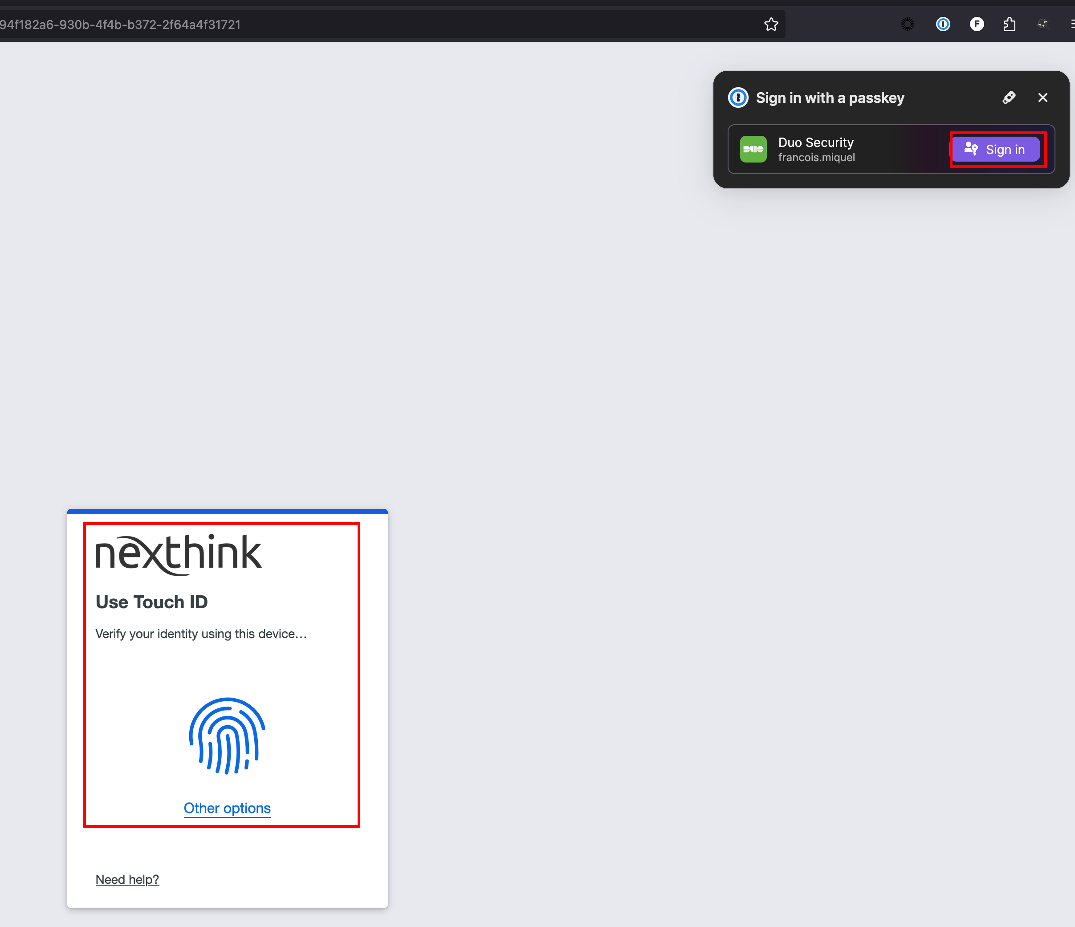The image size is (1075, 927).
Task: Click the francois.miquel username text
Action: (x=816, y=158)
